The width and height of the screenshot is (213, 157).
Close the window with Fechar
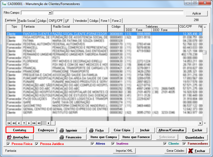click(199, 151)
